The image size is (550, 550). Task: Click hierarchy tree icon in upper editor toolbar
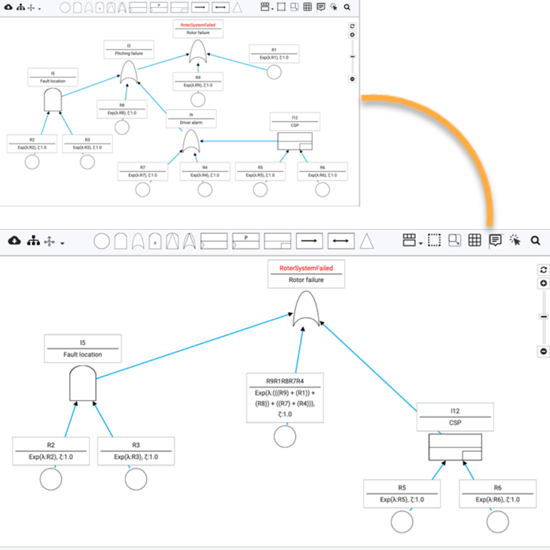(21, 7)
